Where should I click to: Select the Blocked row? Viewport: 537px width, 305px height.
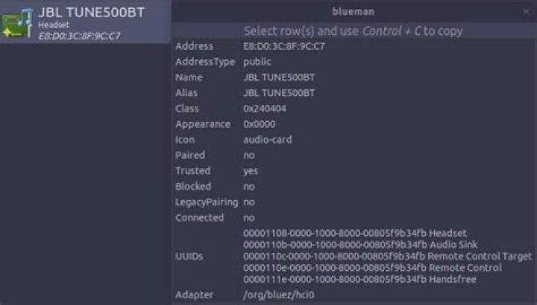coord(354,187)
